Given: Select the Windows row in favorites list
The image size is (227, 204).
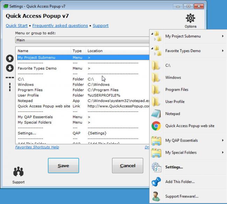Looking at the screenshot, I should [x=83, y=85].
